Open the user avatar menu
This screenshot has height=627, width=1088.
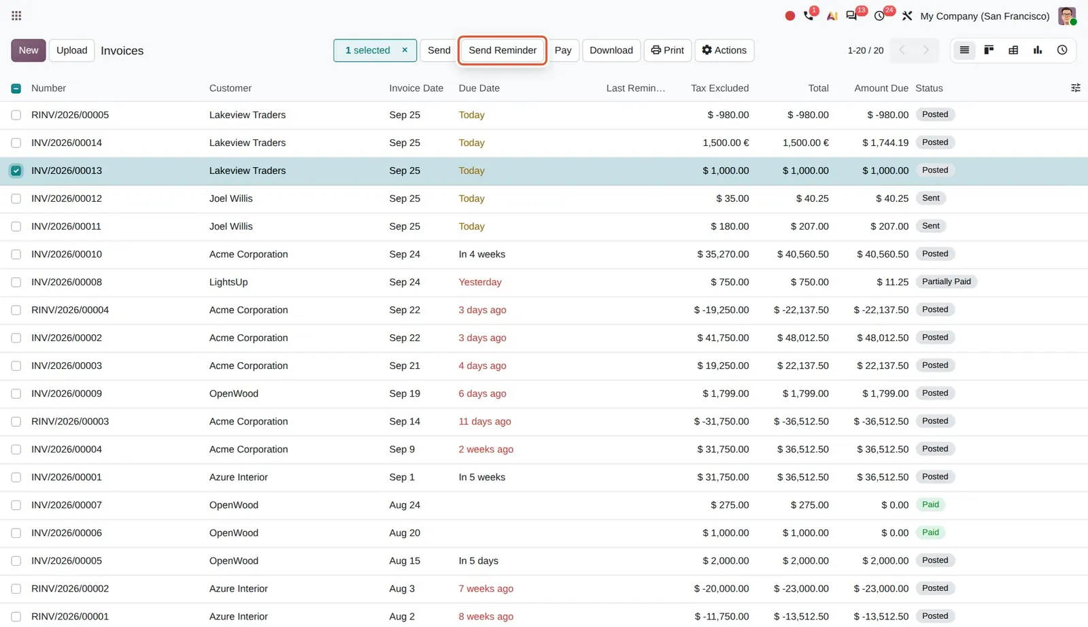[1067, 16]
